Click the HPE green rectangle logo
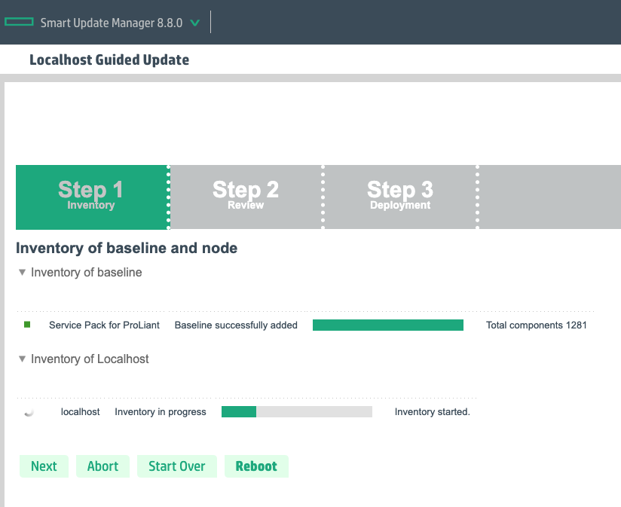Screen dimensions: 621x507 coord(19,23)
